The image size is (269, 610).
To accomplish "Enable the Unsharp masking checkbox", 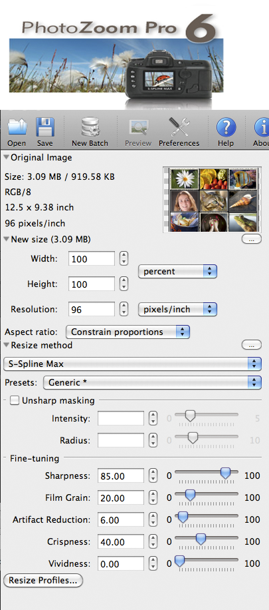I will pos(15,400).
